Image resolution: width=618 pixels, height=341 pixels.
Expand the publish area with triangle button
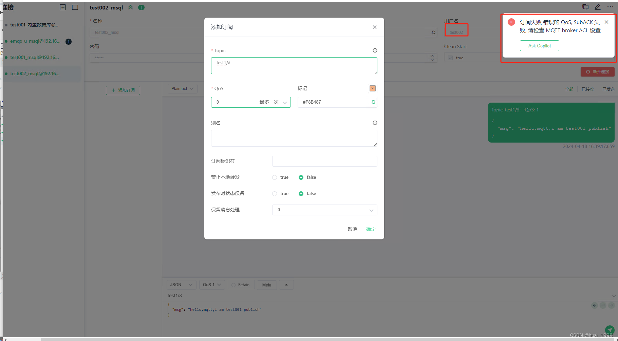tap(286, 285)
